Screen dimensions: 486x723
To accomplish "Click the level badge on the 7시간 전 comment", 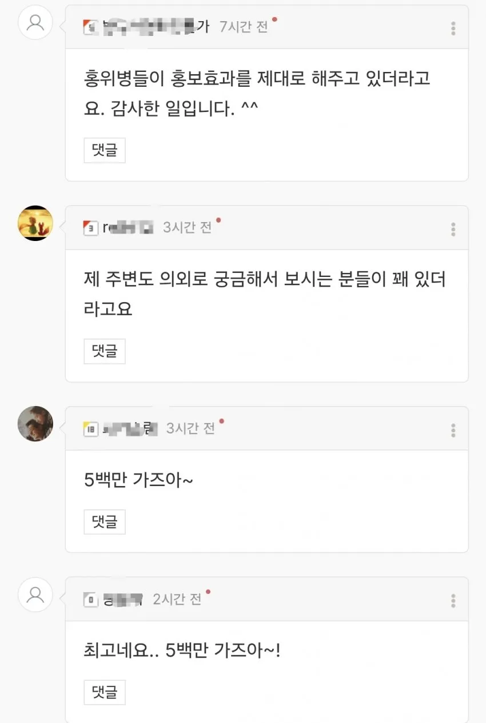I will tap(90, 27).
